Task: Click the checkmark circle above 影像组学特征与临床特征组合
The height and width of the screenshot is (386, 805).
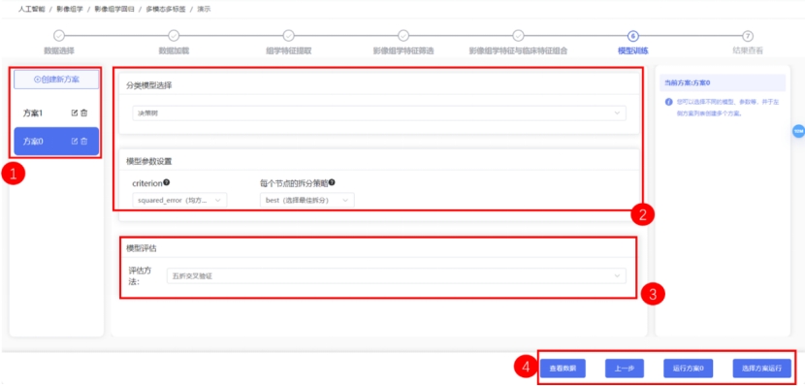Action: tap(519, 36)
